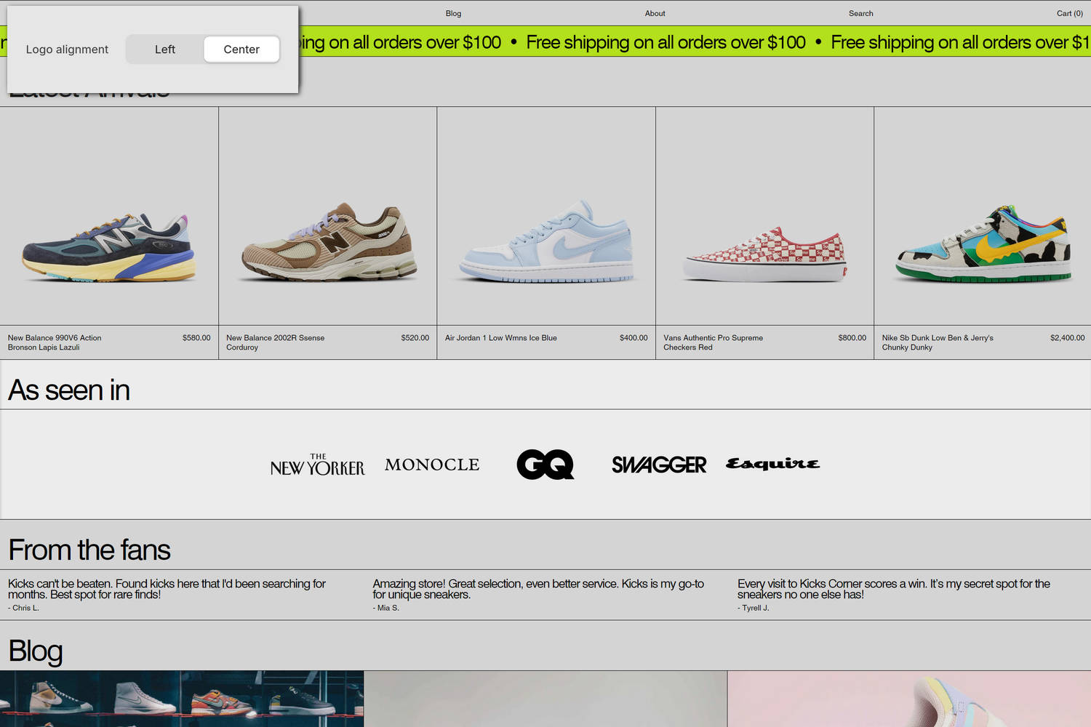Select Left logo alignment
Screen dimensions: 1091x727
coord(164,49)
